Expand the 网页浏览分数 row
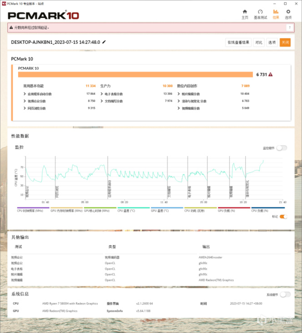The height and width of the screenshot is (333, 302). click(x=25, y=108)
